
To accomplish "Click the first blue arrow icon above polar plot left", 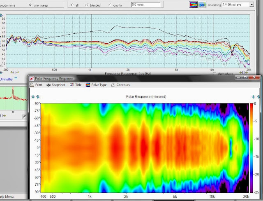I will (x=33, y=97).
